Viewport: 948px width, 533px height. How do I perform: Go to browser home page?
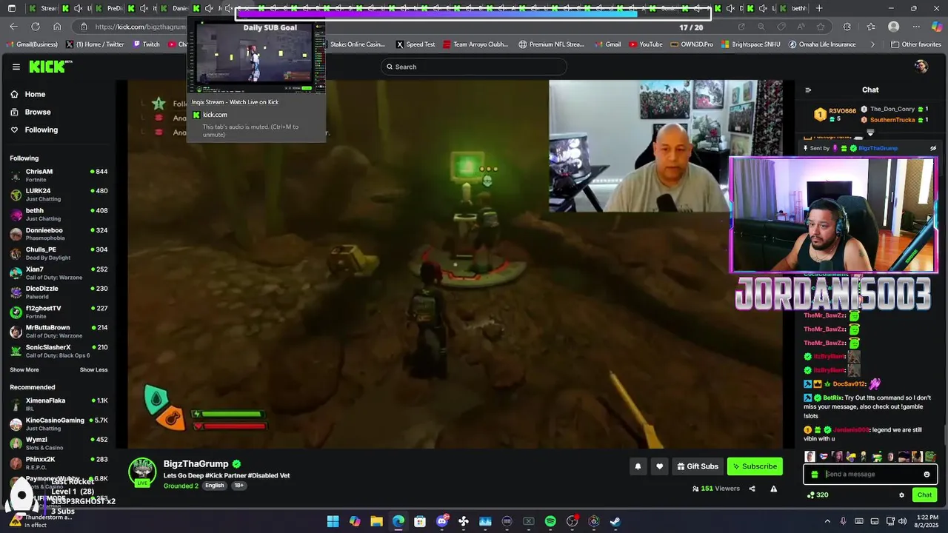point(57,27)
